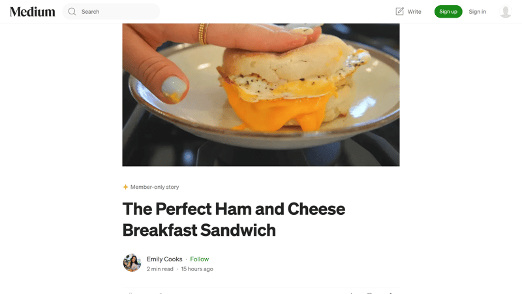Visit the Emily Cooks author name link
Image resolution: width=522 pixels, height=294 pixels.
coord(164,259)
